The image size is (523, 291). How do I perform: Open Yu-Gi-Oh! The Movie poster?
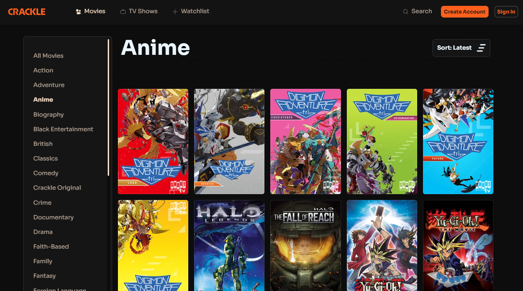tap(458, 245)
